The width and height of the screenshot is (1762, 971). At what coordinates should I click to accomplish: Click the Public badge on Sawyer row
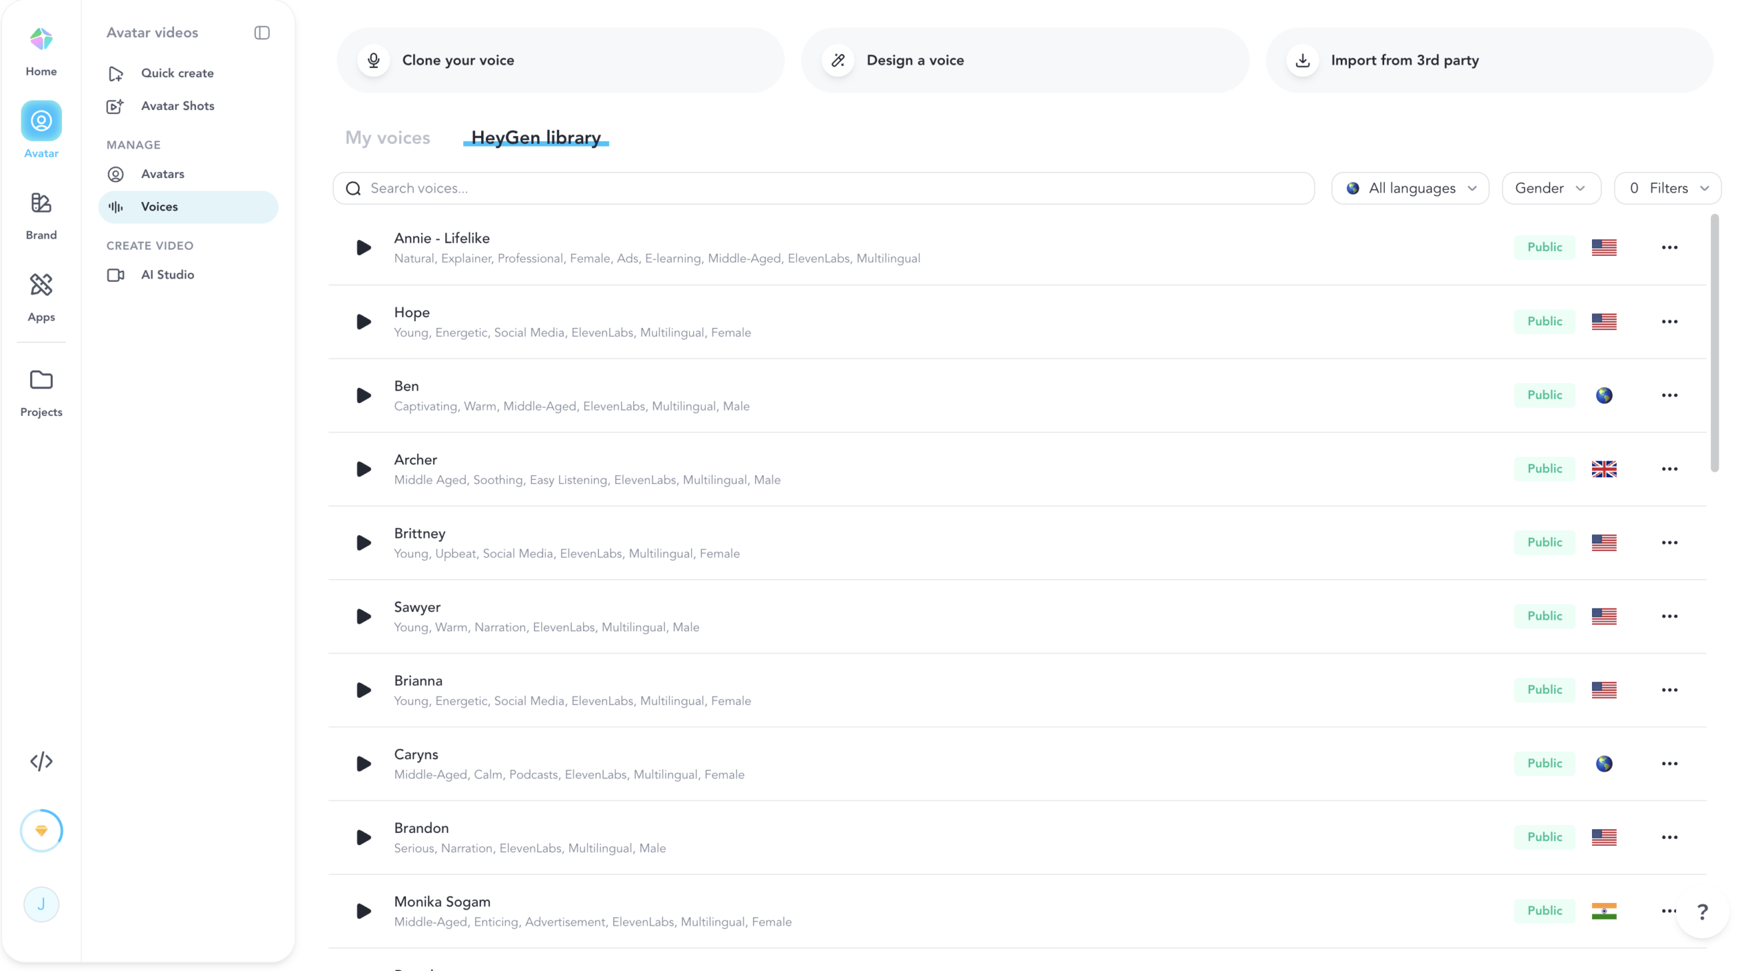pyautogui.click(x=1545, y=616)
